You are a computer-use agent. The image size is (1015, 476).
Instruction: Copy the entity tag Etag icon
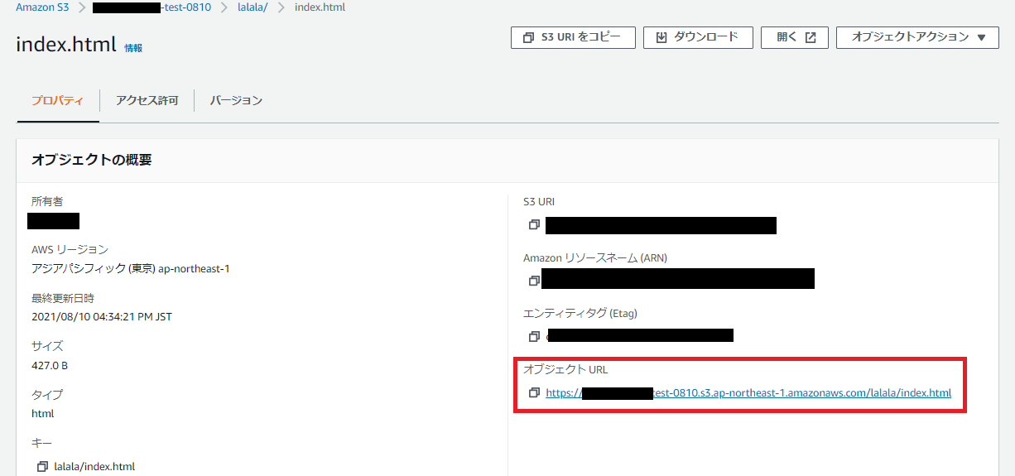[x=534, y=336]
